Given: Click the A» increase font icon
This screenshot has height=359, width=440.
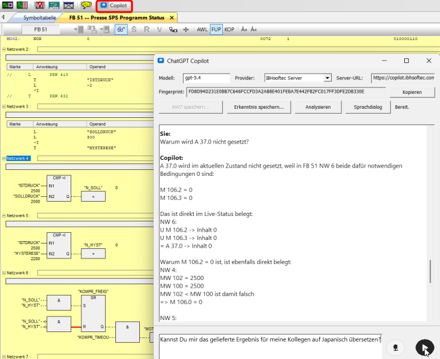Looking at the screenshot, I should click(244, 29).
